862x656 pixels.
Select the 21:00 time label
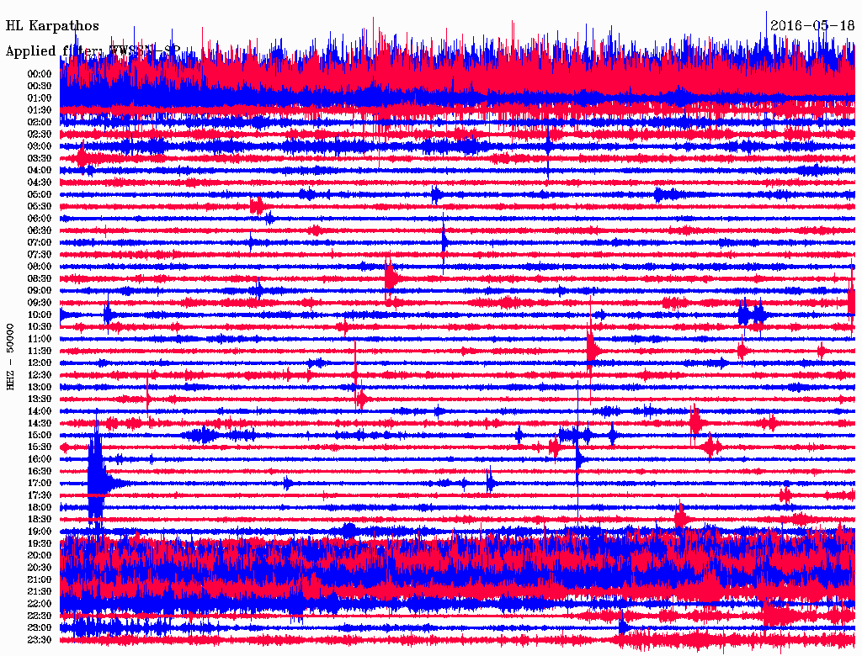click(x=39, y=579)
